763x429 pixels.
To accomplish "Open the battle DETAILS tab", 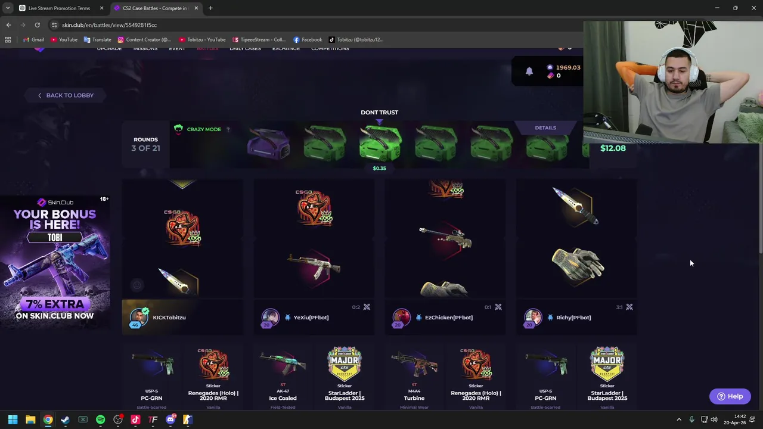I will (545, 128).
